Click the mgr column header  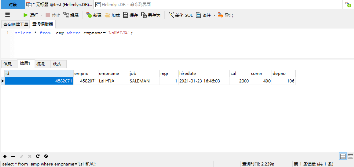[169, 74]
